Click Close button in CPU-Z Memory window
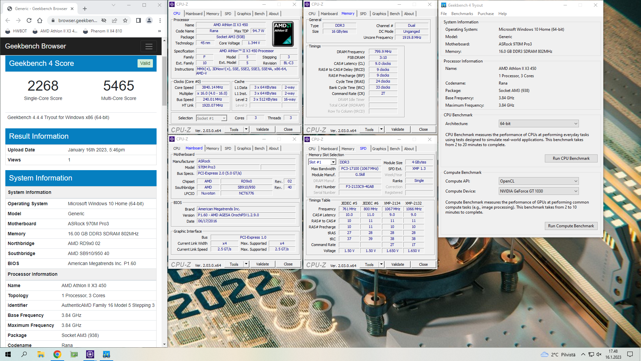 pyautogui.click(x=423, y=129)
